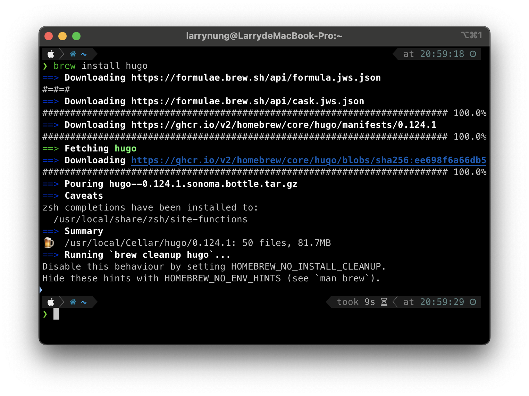Click the 'Fetching hugo' line
Image resolution: width=529 pixels, height=396 pixels.
click(90, 148)
